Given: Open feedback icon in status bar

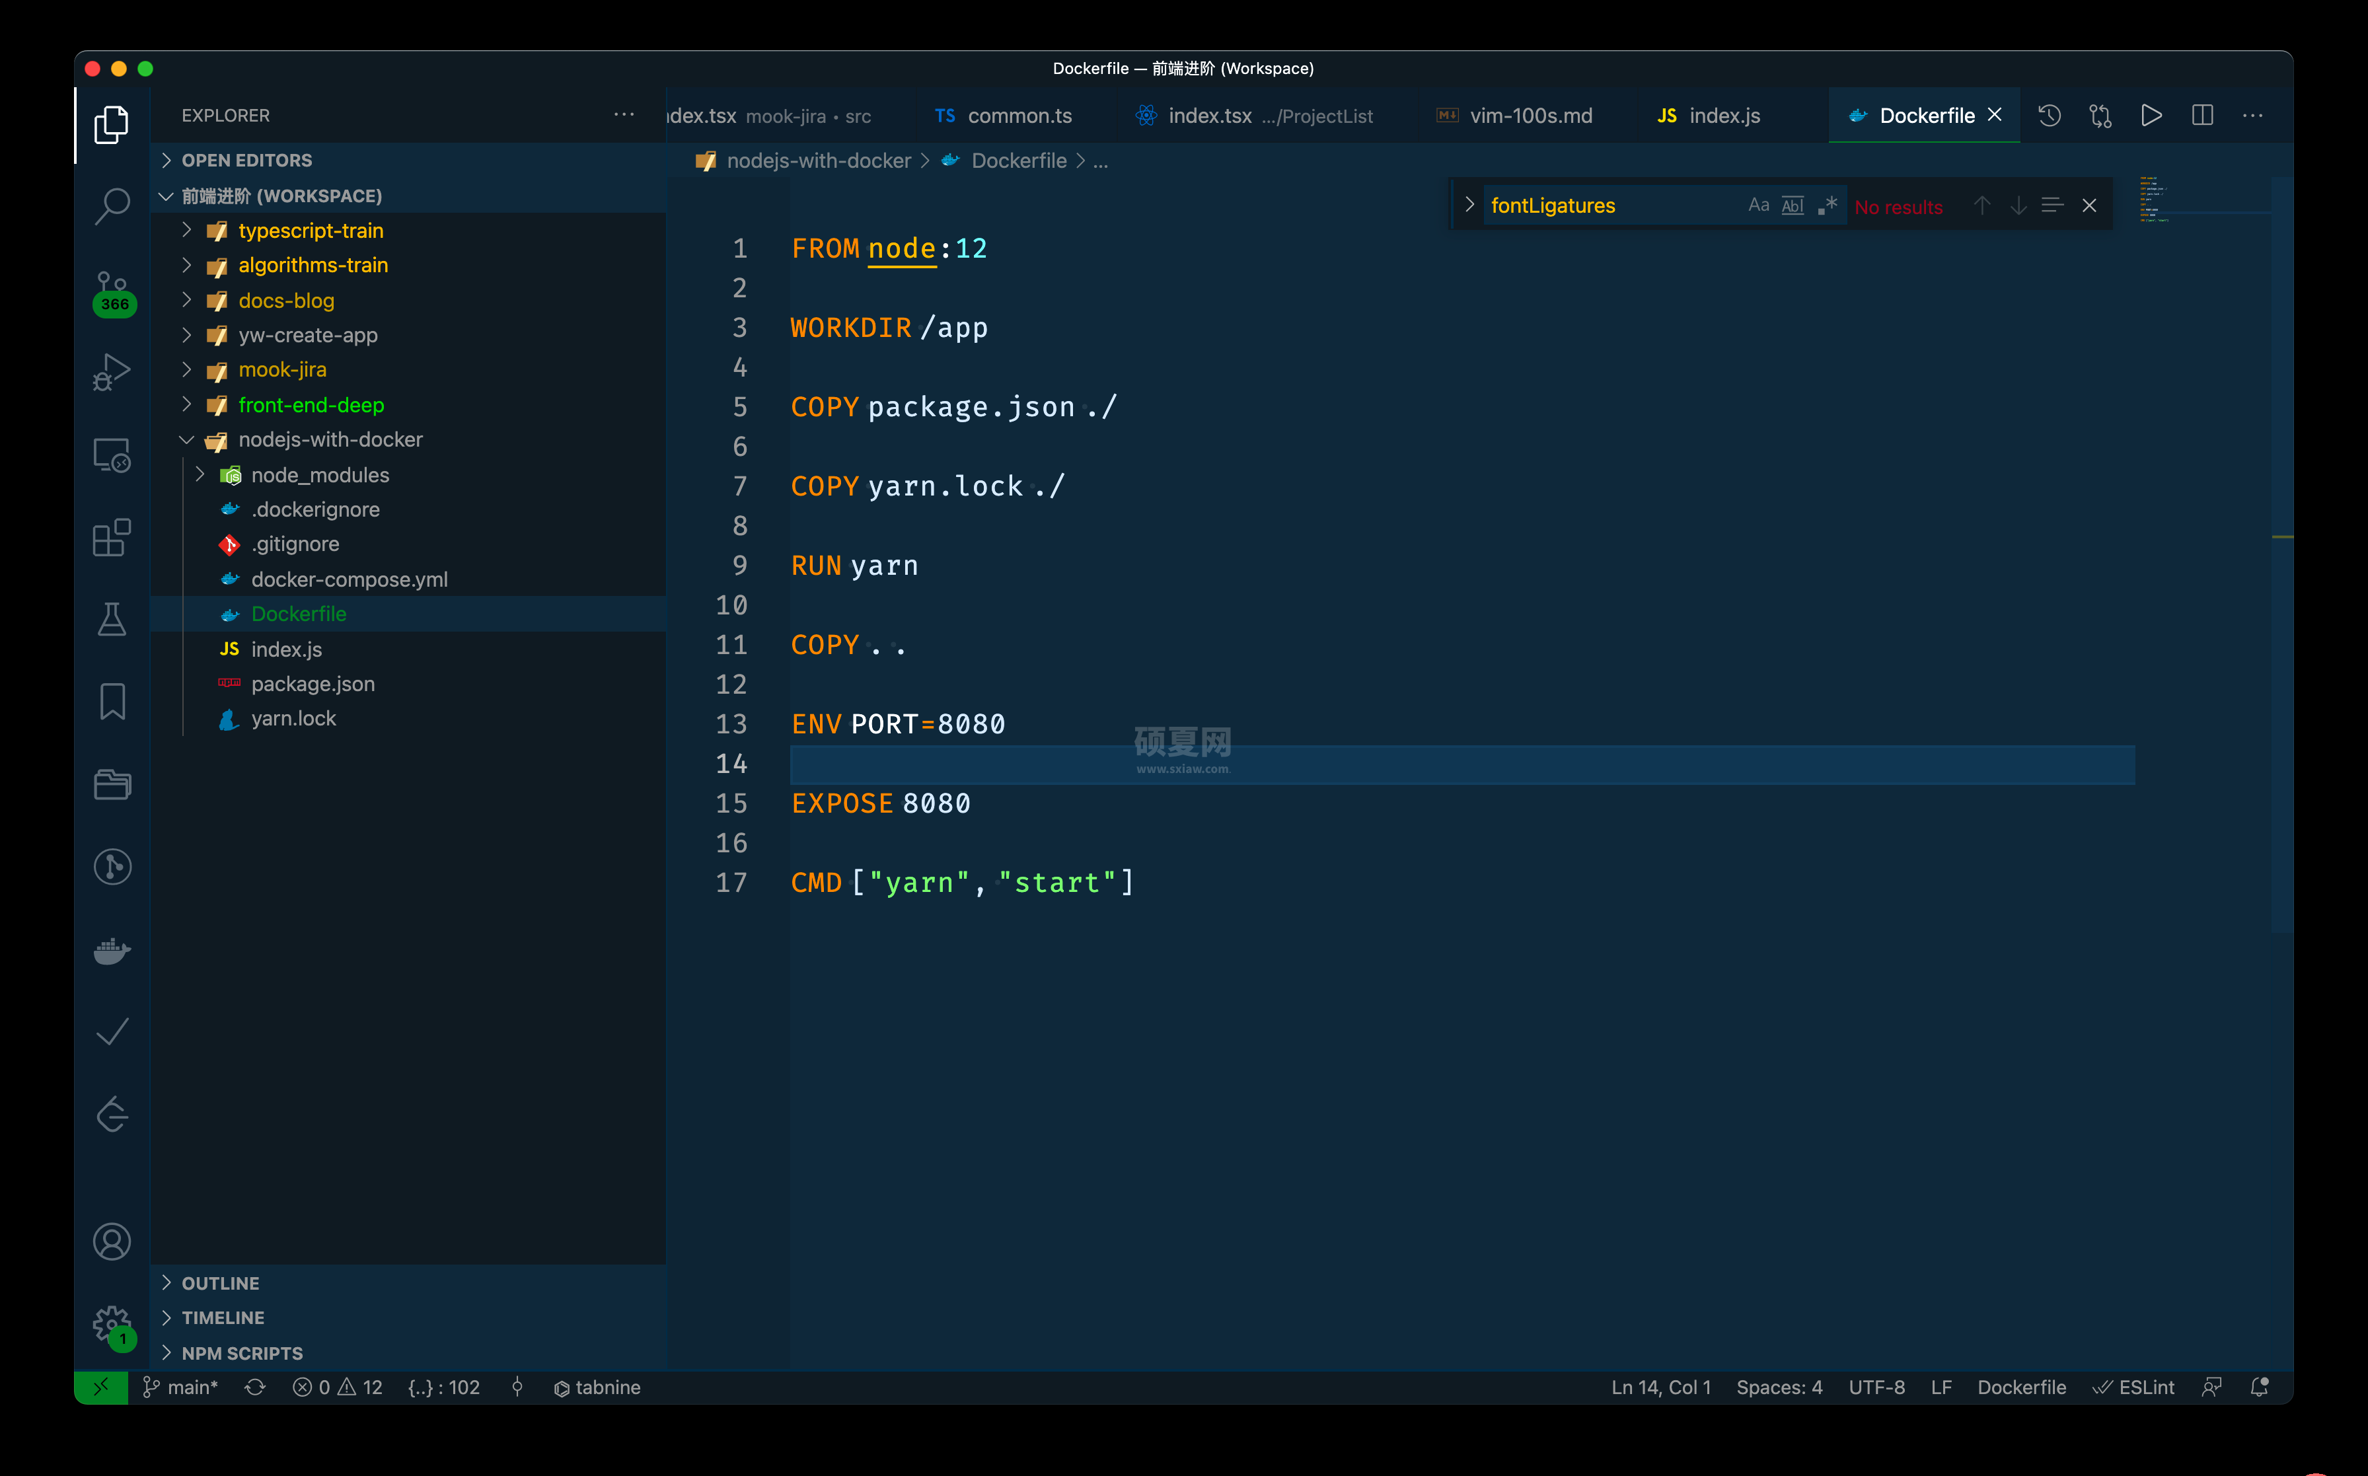Looking at the screenshot, I should [2212, 1387].
